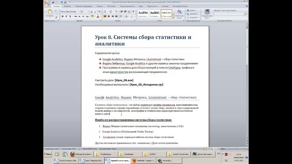Image resolution: width=292 pixels, height=164 pixels.
Task: Open text highlight color dropdown arrow
Action: pyautogui.click(x=95, y=16)
